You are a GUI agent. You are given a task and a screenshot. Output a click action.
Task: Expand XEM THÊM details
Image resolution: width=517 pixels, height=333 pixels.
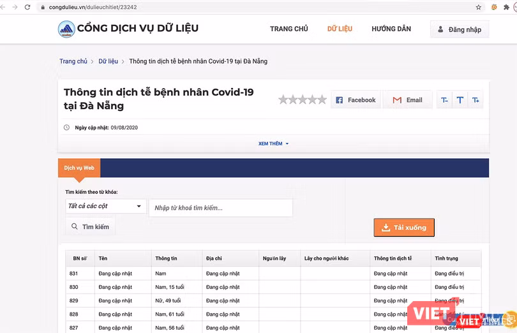[x=273, y=144]
